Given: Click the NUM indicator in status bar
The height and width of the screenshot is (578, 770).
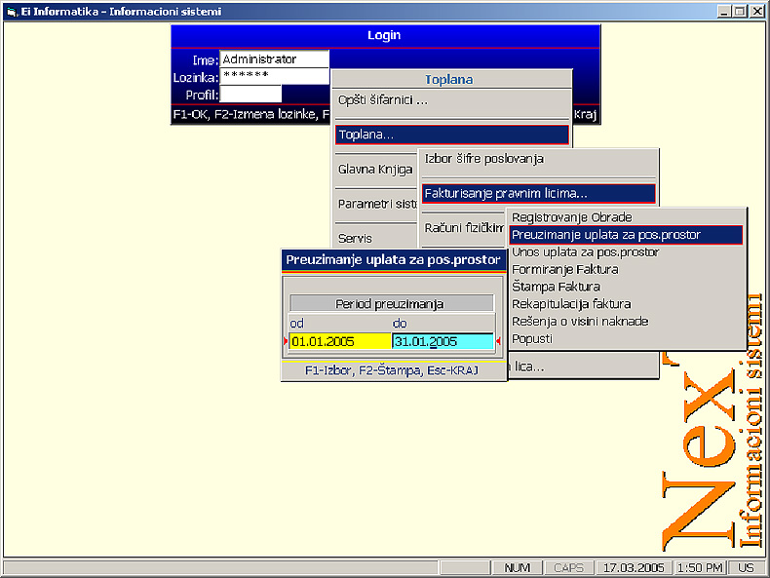Looking at the screenshot, I should 518,567.
